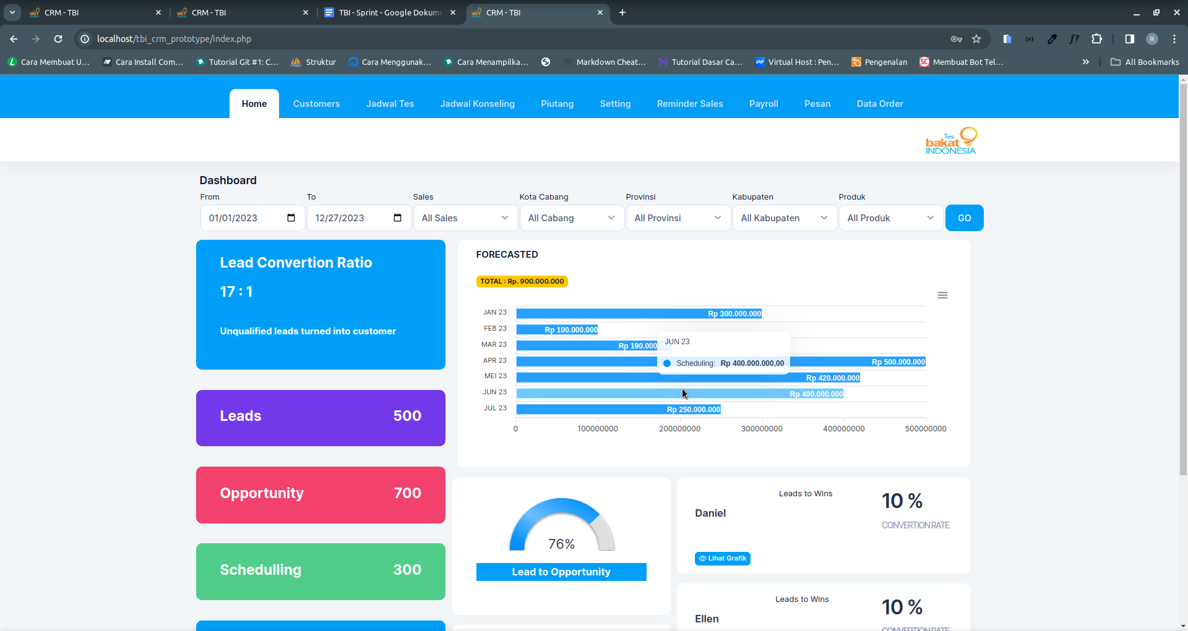Click the TOTAL Rp. 900.000.000 badge
The height and width of the screenshot is (631, 1188).
tap(522, 282)
